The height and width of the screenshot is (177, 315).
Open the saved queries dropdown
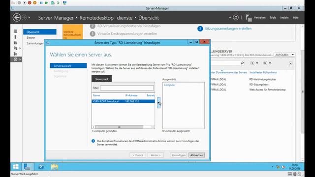pos(267,63)
